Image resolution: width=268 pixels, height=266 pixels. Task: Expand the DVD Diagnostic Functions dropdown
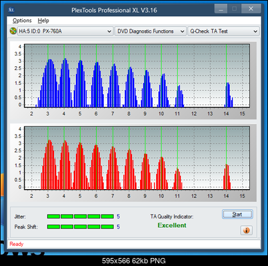pyautogui.click(x=150, y=31)
